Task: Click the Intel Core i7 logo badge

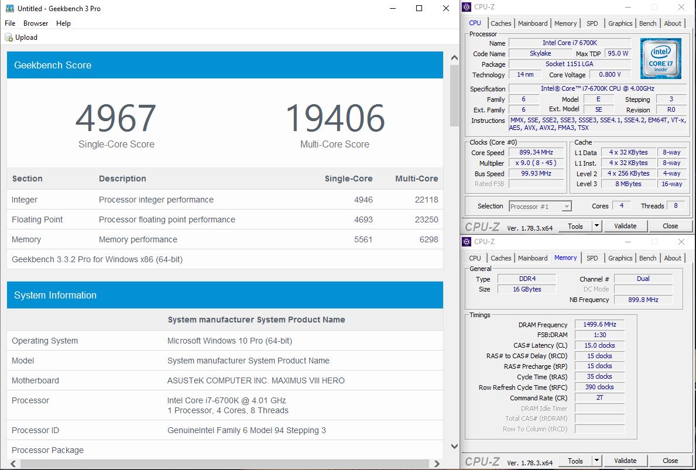Action: pyautogui.click(x=660, y=58)
